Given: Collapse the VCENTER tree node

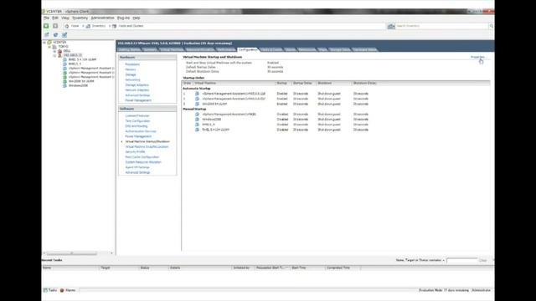Looking at the screenshot, I should point(44,43).
